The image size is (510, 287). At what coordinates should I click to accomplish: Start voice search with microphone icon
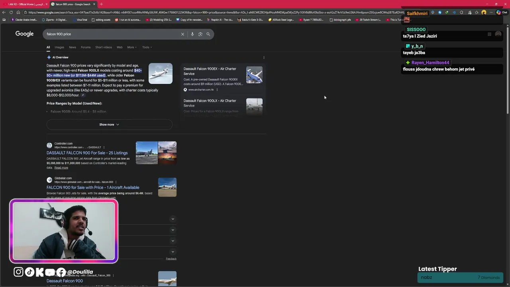[x=192, y=34]
